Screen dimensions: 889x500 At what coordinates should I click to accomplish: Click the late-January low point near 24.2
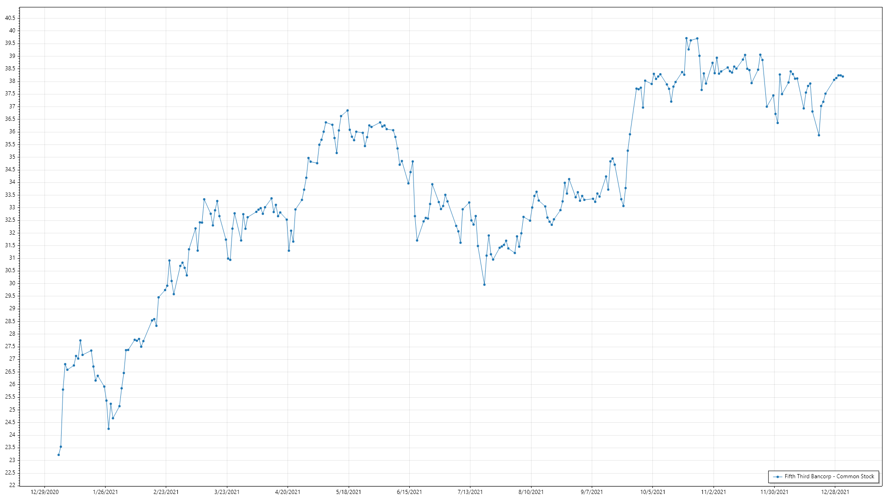pos(108,429)
